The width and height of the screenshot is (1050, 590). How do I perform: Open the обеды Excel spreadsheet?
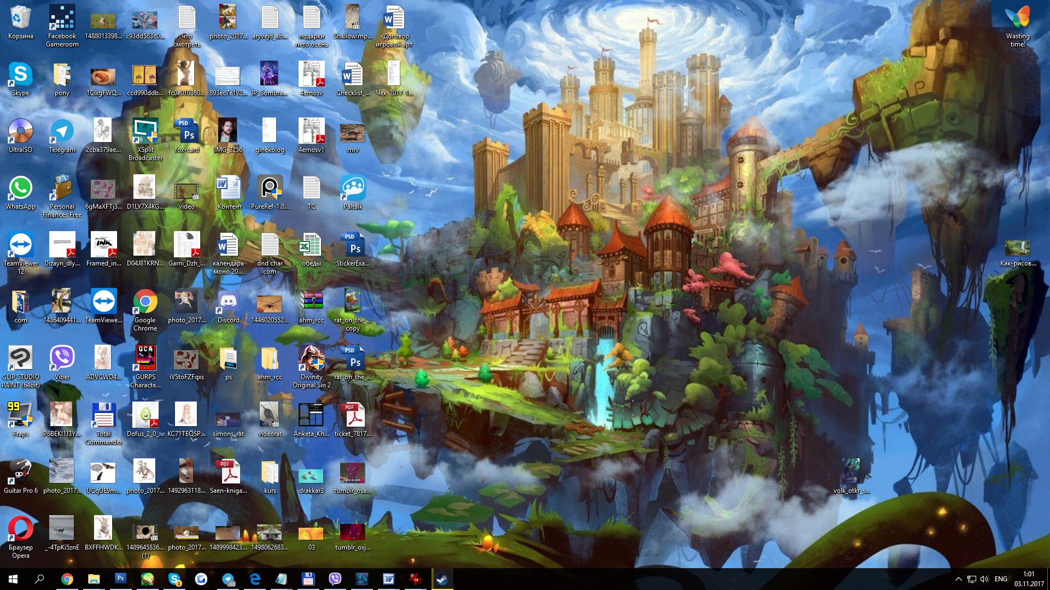(x=311, y=250)
